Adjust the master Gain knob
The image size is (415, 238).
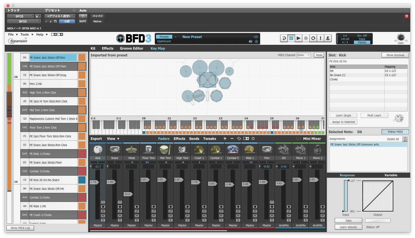coord(401,37)
